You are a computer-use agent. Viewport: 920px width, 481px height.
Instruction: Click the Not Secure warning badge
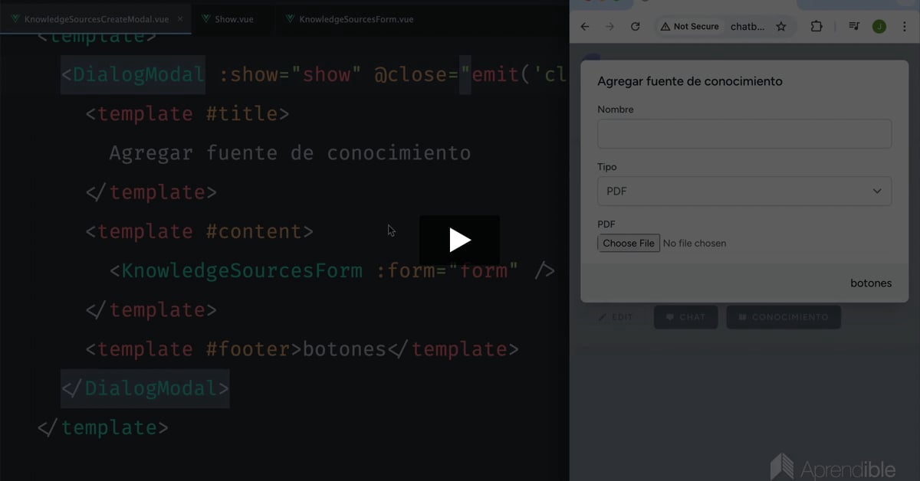tap(690, 27)
